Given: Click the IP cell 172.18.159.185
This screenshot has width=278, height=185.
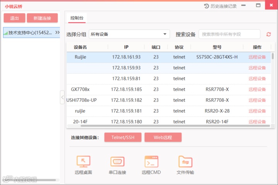Looking at the screenshot, I should click(x=126, y=89).
